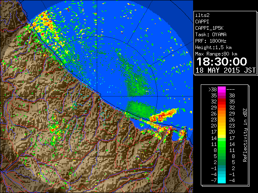Click the "18:30:00" timestamp

tap(222, 62)
